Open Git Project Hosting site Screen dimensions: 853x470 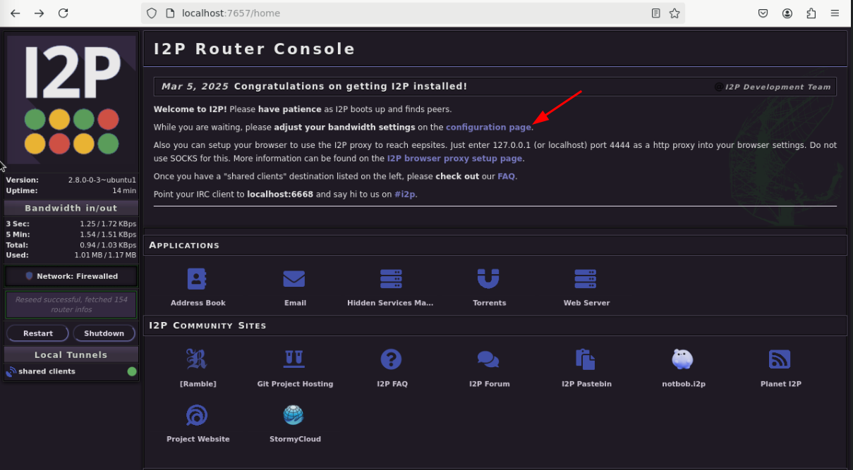point(294,359)
